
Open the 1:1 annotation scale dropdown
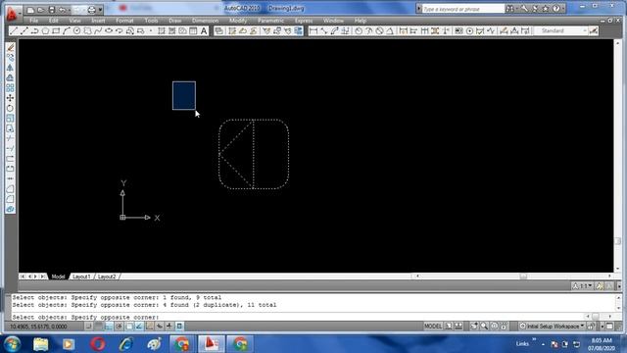(x=583, y=285)
